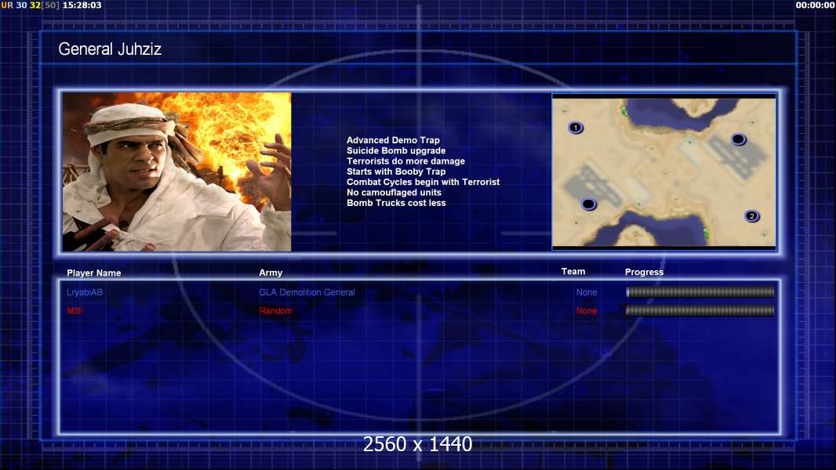Click 'No camouflaged units' line
836x470 pixels.
394,192
